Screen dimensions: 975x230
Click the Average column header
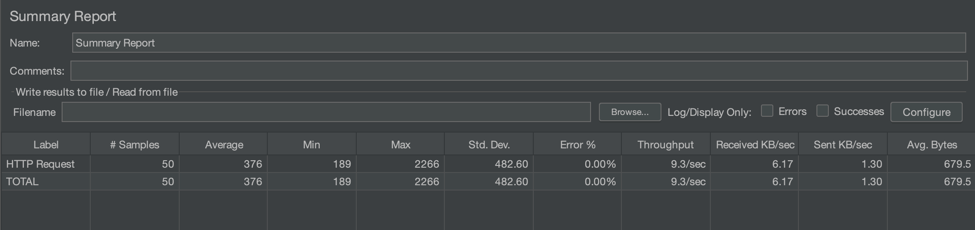[x=224, y=144]
